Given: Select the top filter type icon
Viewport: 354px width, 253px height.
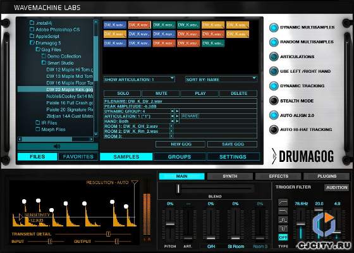Looking at the screenshot, I should [x=283, y=202].
